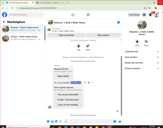Click the highlighted phone number 7264002233
Screen dimensions: 163x128
(x=76, y=83)
